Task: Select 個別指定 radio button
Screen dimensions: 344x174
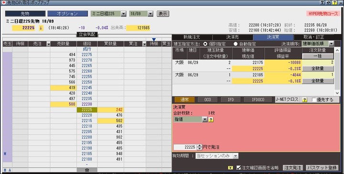Action: click(205, 44)
